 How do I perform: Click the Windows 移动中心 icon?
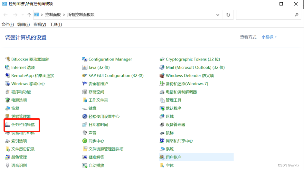(7, 83)
